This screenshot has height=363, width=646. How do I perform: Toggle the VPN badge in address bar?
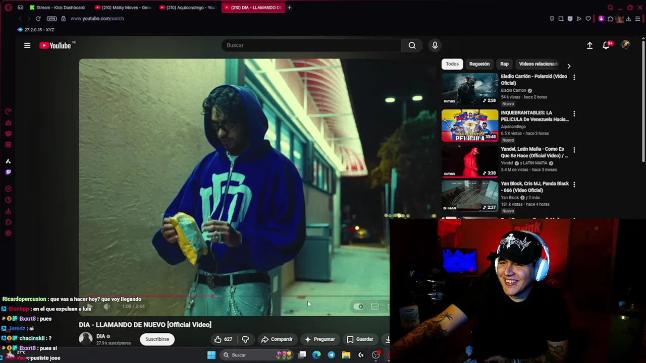point(51,19)
